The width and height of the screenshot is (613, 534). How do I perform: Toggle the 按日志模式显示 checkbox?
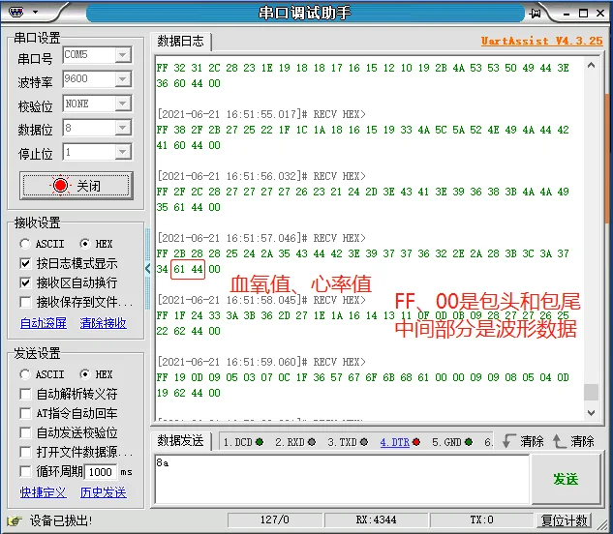[26, 263]
